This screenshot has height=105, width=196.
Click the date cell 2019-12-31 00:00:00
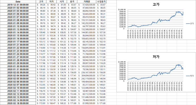pos(18,5)
